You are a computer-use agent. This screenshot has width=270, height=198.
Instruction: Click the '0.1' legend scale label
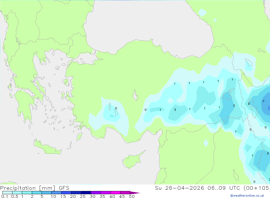click(x=5, y=196)
